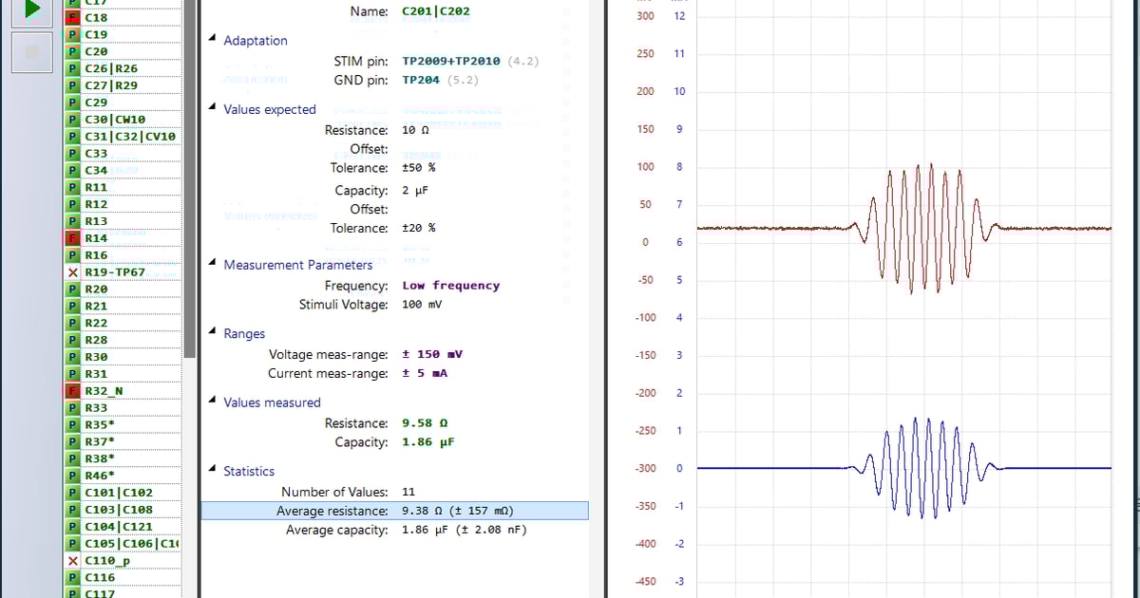Collapse the Statistics section

[212, 471]
